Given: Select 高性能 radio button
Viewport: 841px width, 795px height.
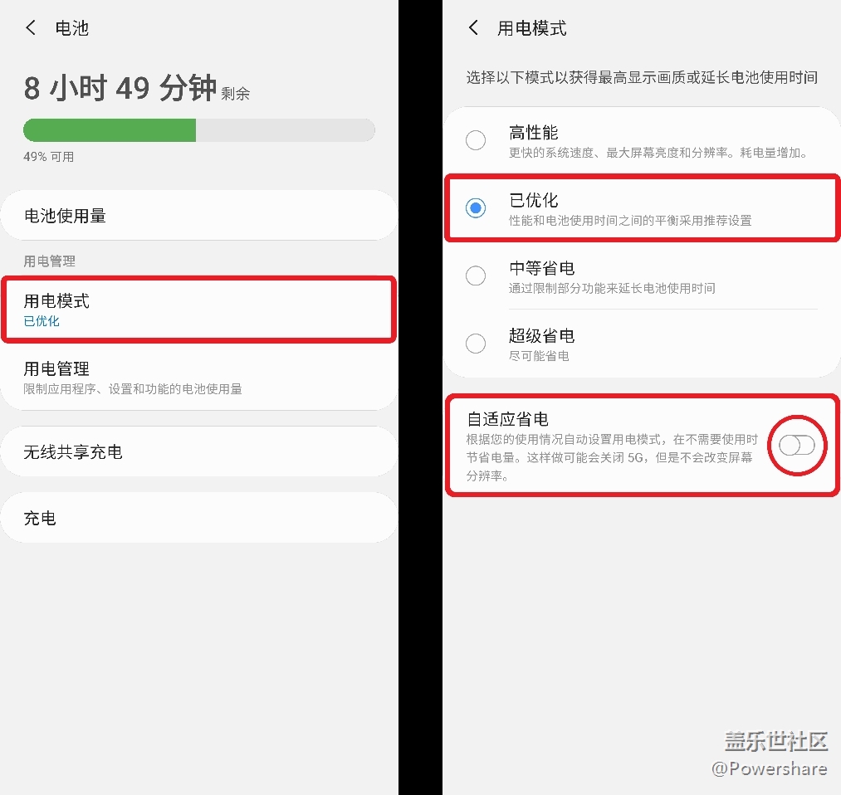Looking at the screenshot, I should click(x=476, y=140).
